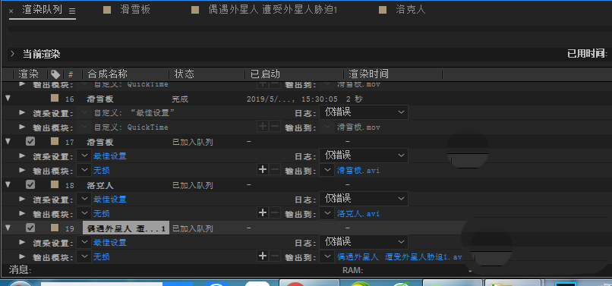Open 最佳设置 link for item 17
This screenshot has height=286, width=612.
pos(109,156)
